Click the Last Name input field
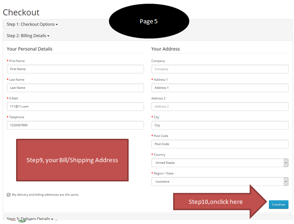 tap(75, 87)
